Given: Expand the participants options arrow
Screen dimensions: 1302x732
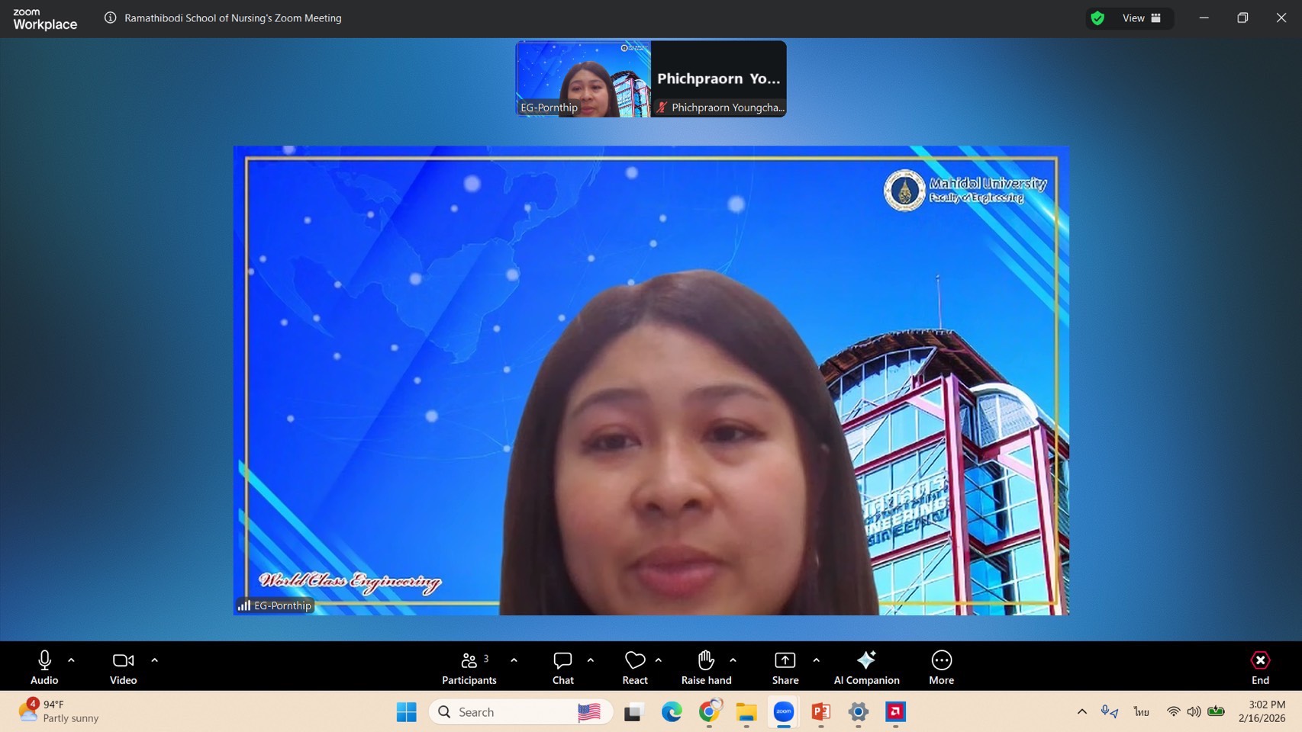Looking at the screenshot, I should click(x=514, y=660).
